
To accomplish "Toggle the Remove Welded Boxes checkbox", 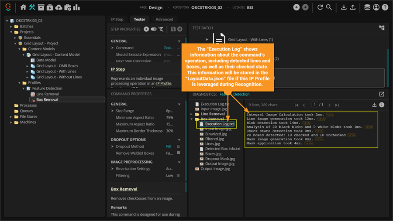I will (x=179, y=153).
